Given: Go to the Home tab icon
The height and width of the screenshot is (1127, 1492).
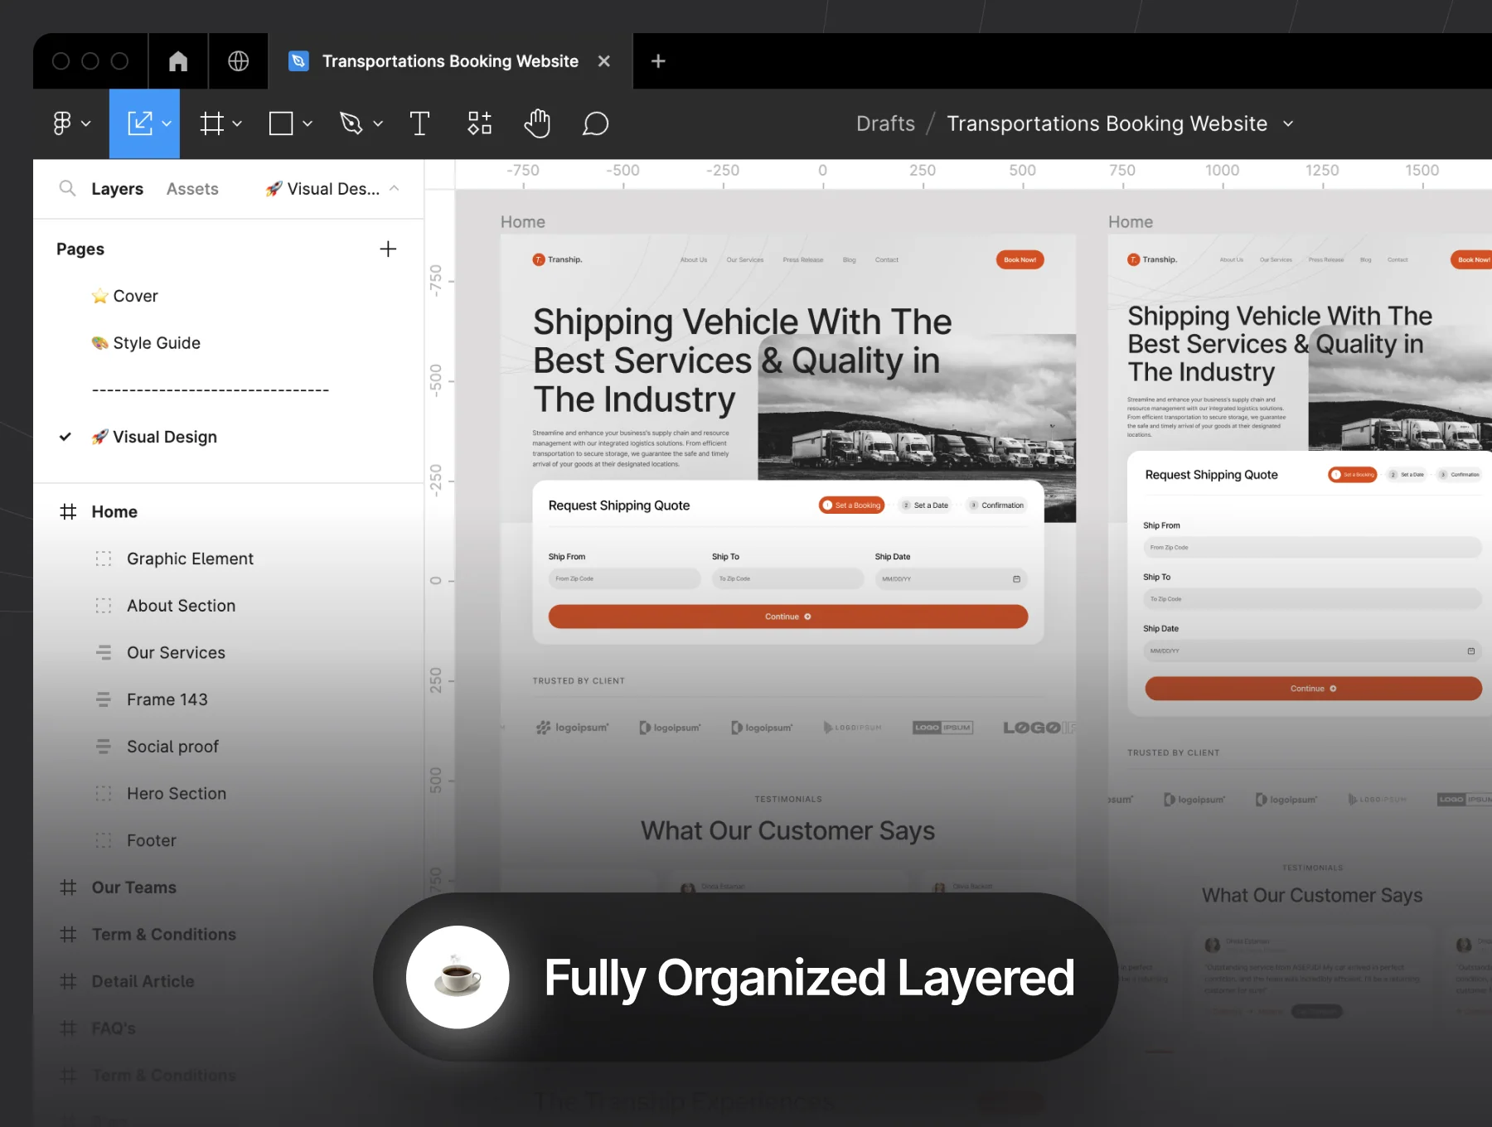Looking at the screenshot, I should tap(178, 60).
